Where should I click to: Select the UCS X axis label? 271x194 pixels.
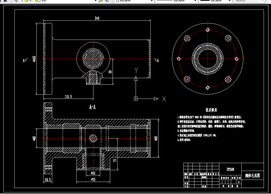click(x=164, y=99)
